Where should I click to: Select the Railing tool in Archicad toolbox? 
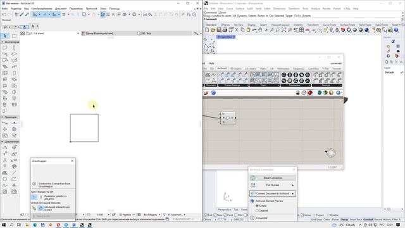tap(14, 66)
